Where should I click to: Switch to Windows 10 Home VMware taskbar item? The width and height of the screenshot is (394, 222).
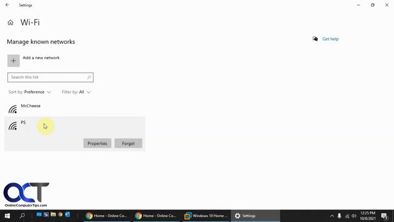206,216
